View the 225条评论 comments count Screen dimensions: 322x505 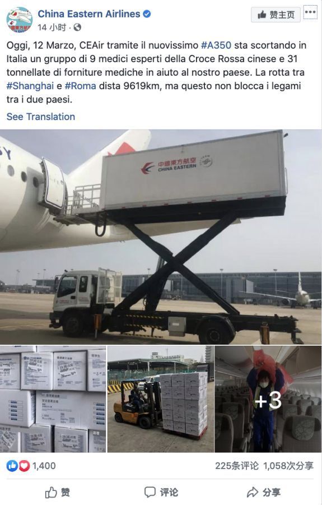[x=237, y=466]
